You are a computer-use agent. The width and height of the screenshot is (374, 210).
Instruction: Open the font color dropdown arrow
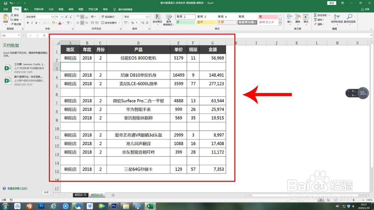coord(63,23)
